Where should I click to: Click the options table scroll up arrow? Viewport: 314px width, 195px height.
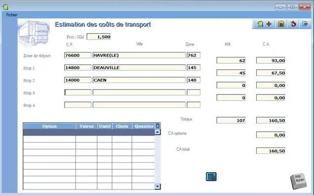157,132
